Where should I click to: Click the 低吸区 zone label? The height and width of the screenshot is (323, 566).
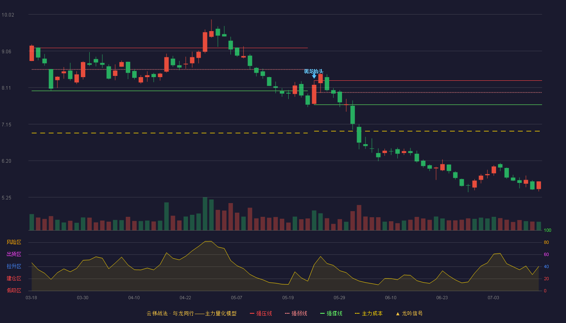pos(14,290)
